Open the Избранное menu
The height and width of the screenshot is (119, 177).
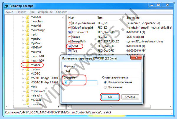[x=45, y=12]
